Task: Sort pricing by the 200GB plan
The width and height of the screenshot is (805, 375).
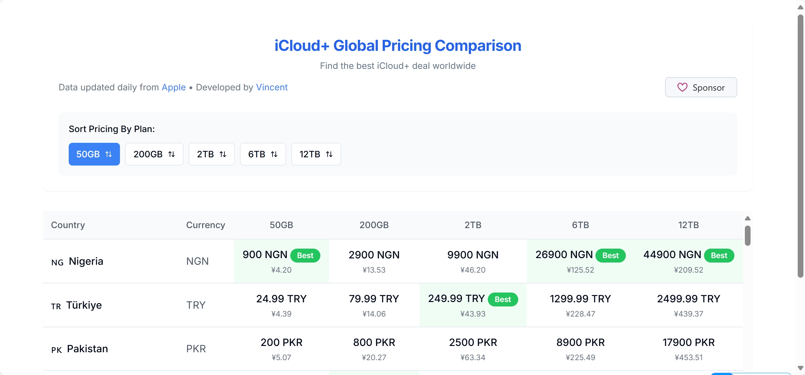Action: (x=154, y=154)
